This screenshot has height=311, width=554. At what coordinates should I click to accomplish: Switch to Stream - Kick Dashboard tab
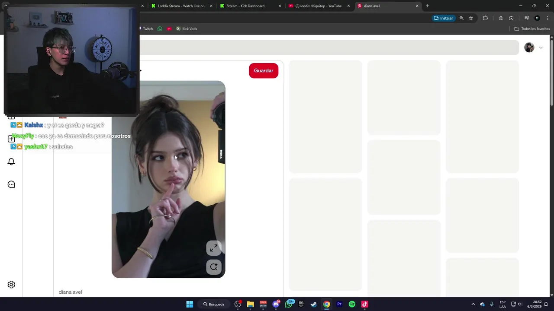point(245,6)
